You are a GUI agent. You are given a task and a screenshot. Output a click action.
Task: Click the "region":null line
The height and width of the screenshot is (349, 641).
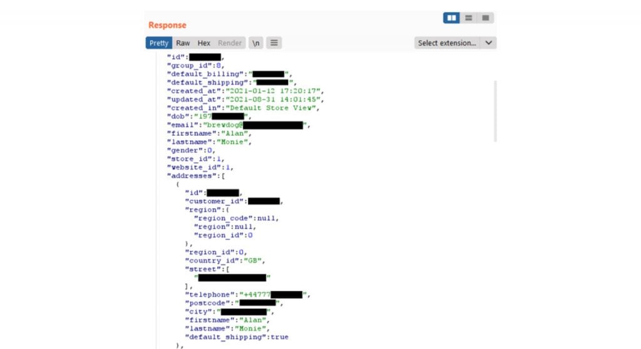pos(225,227)
